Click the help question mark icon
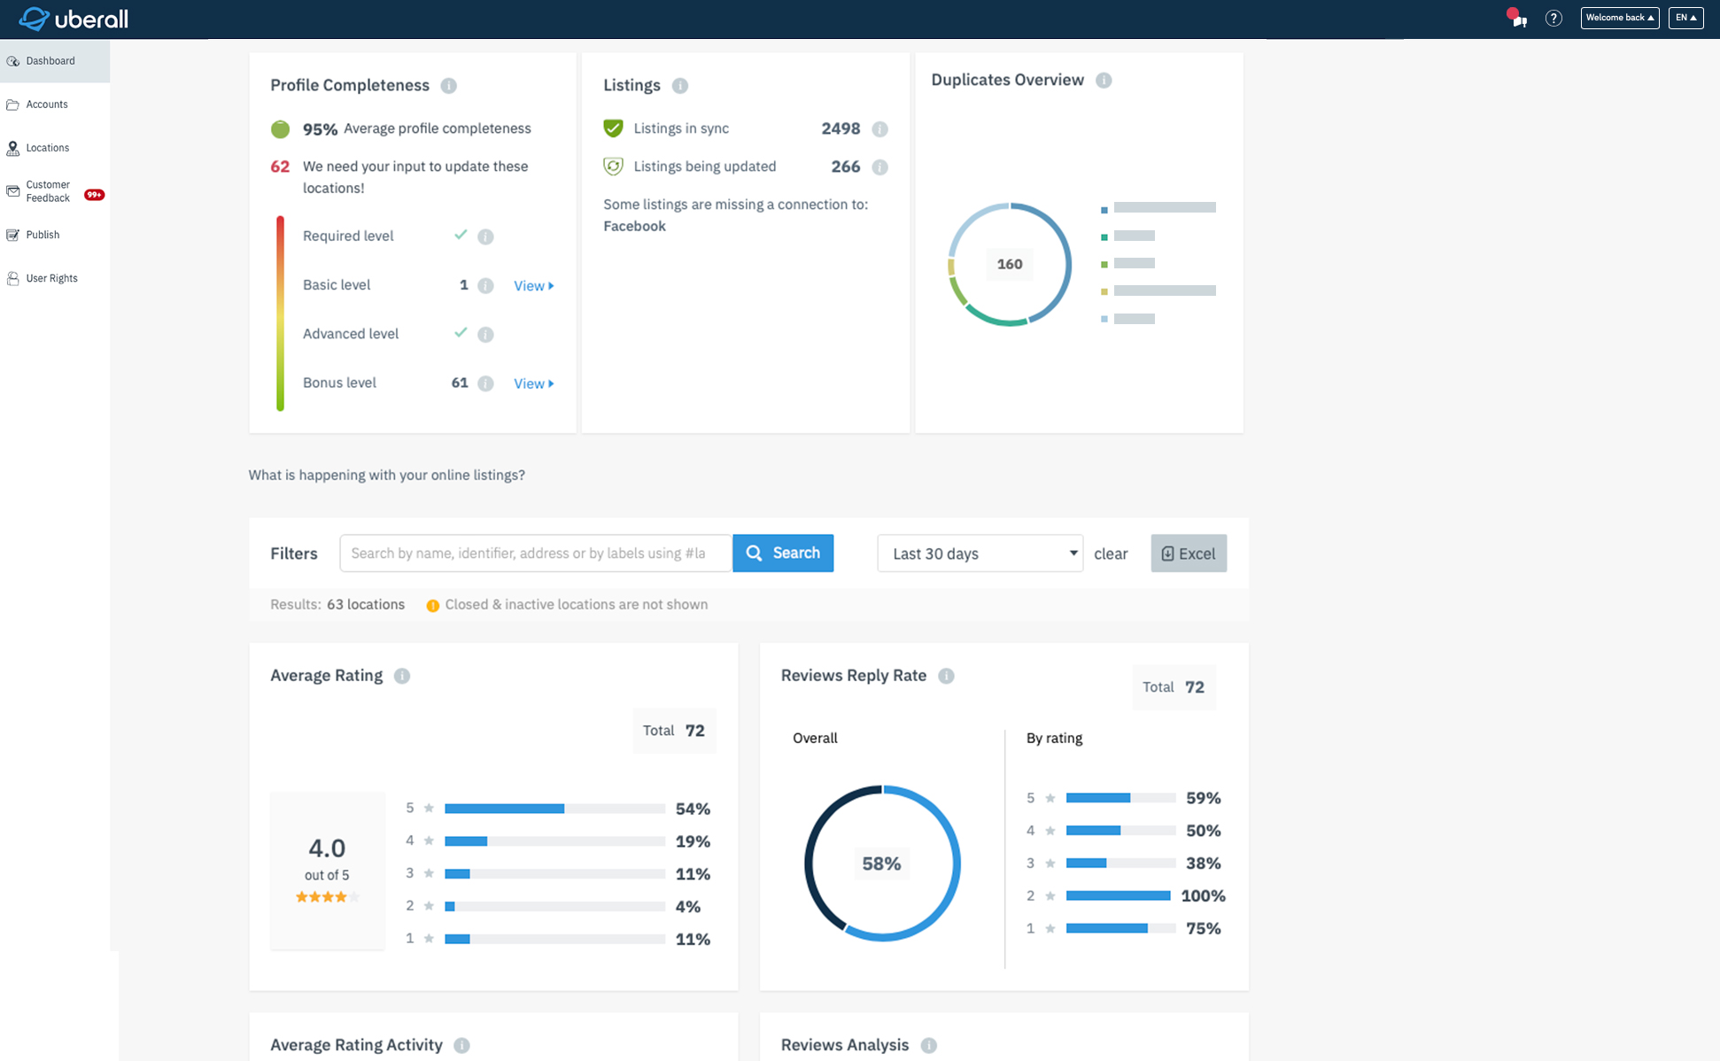Image resolution: width=1720 pixels, height=1061 pixels. [x=1553, y=18]
